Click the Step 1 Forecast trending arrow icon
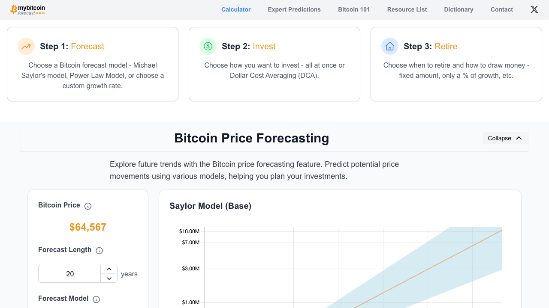Screen dimensions: 549x308 (x=26, y=46)
